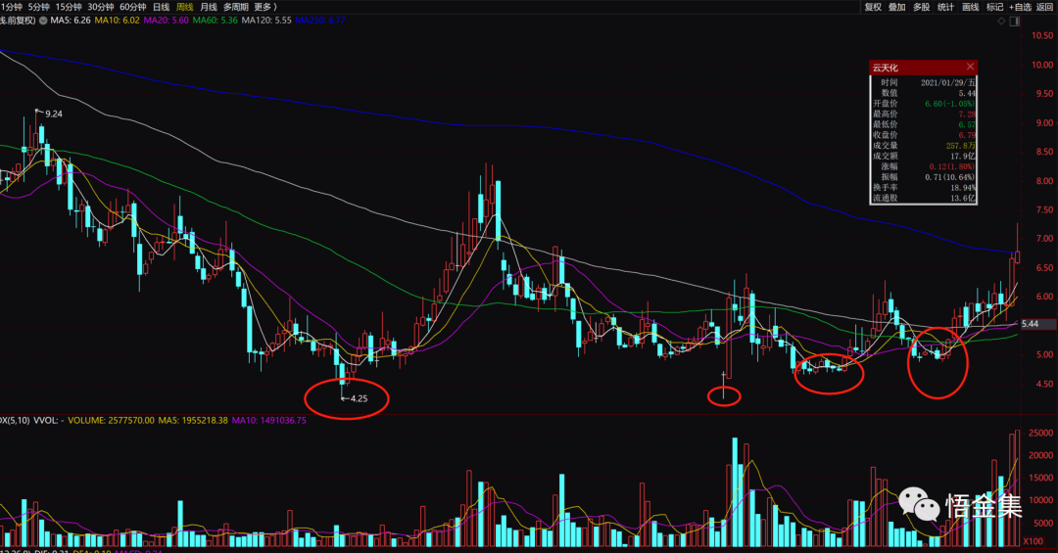Switch to 60分钟 chart period
This screenshot has height=553, width=1058.
pyautogui.click(x=132, y=6)
